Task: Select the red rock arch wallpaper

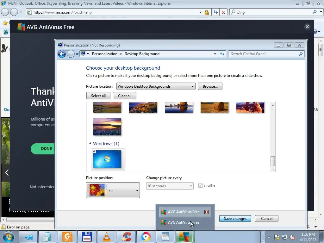Action: (250, 108)
